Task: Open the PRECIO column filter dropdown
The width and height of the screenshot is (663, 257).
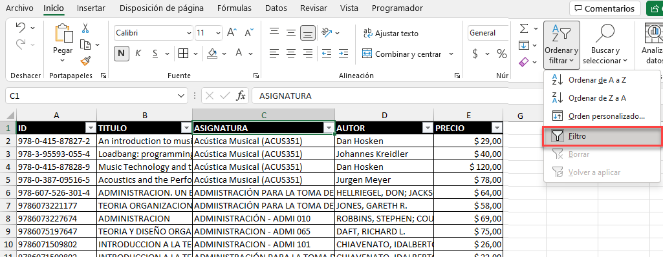Action: (497, 128)
